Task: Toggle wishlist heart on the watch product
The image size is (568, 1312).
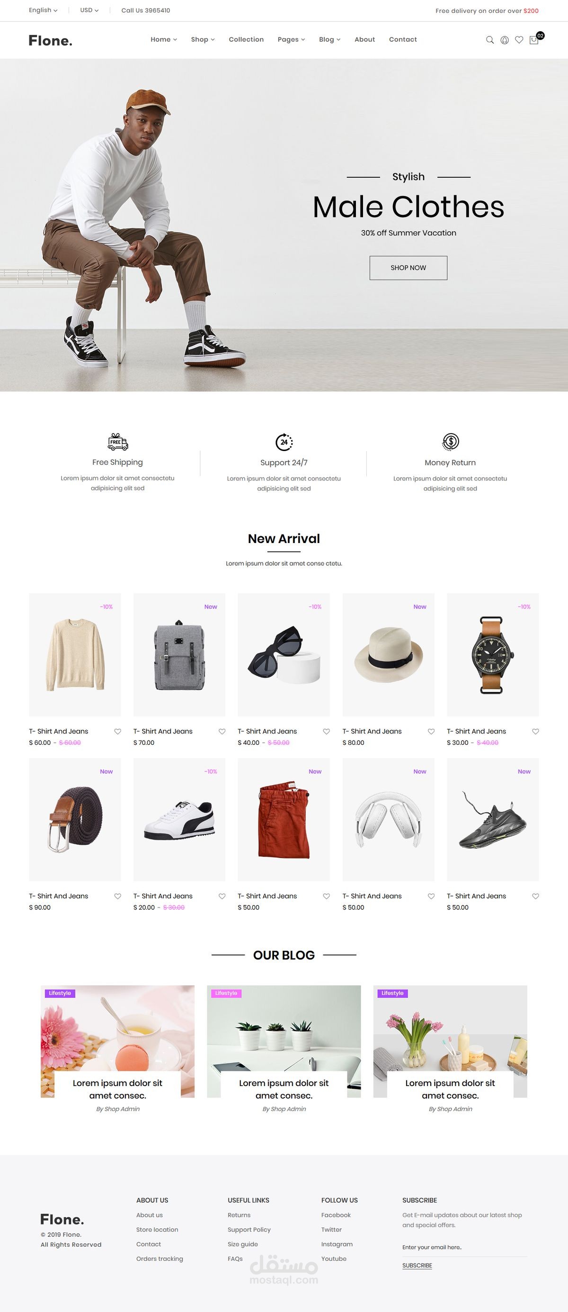Action: click(535, 732)
